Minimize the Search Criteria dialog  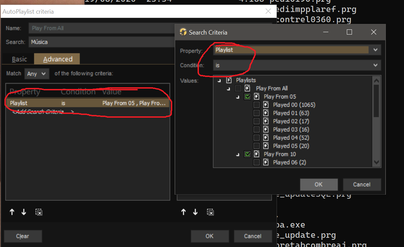pyautogui.click(x=326, y=32)
